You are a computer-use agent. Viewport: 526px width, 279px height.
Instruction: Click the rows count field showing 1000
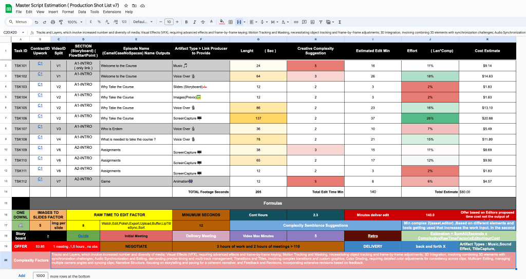tap(40, 275)
